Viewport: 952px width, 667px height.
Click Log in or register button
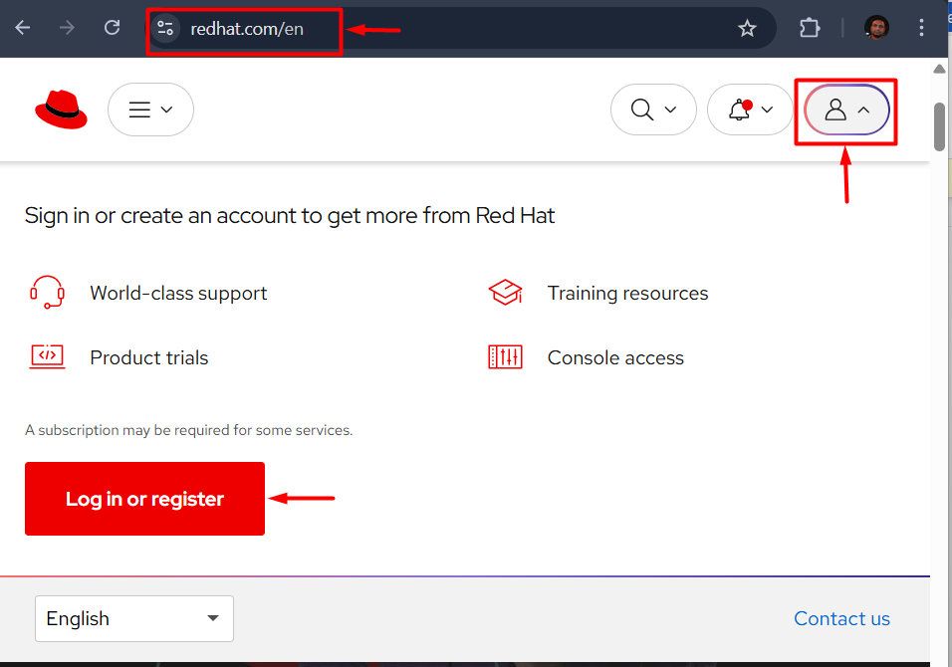coord(144,499)
